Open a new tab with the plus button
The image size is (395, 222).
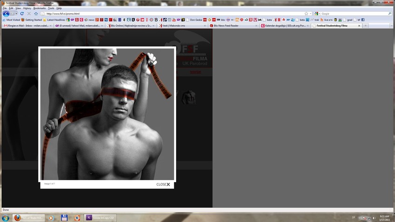[x=366, y=26]
